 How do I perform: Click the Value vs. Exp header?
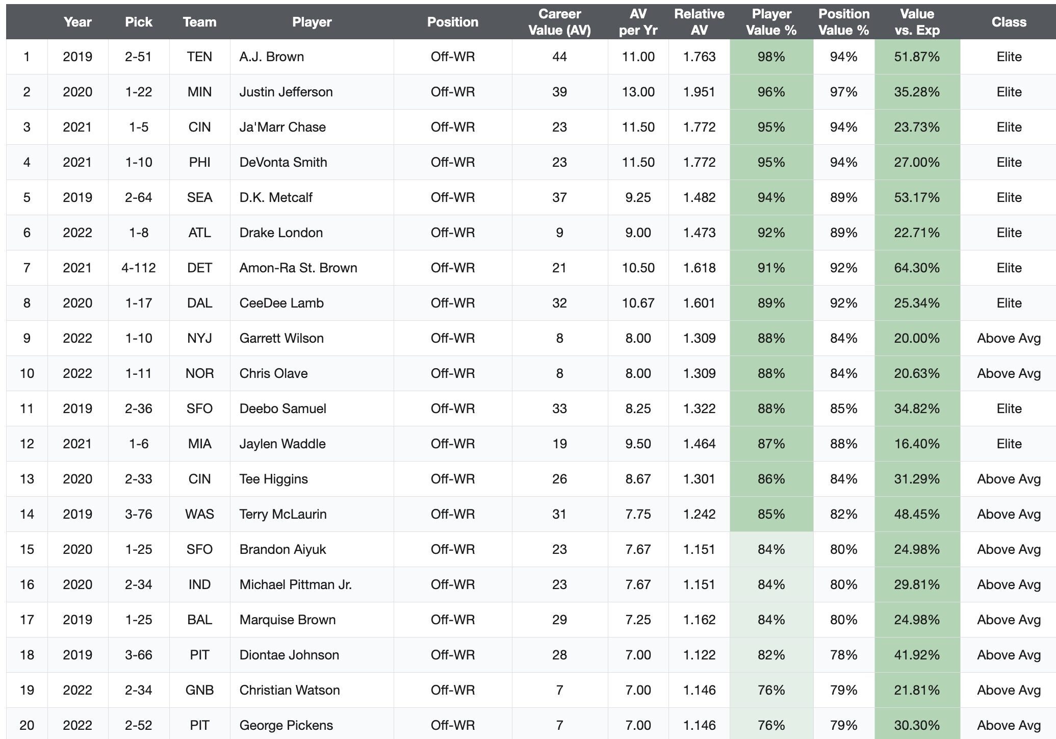(917, 22)
